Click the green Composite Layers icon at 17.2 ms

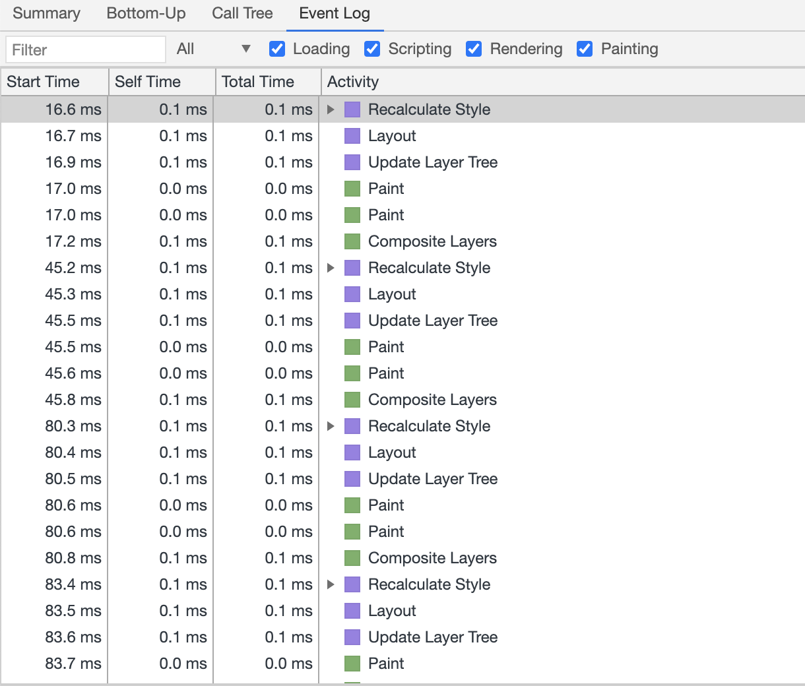pyautogui.click(x=352, y=241)
